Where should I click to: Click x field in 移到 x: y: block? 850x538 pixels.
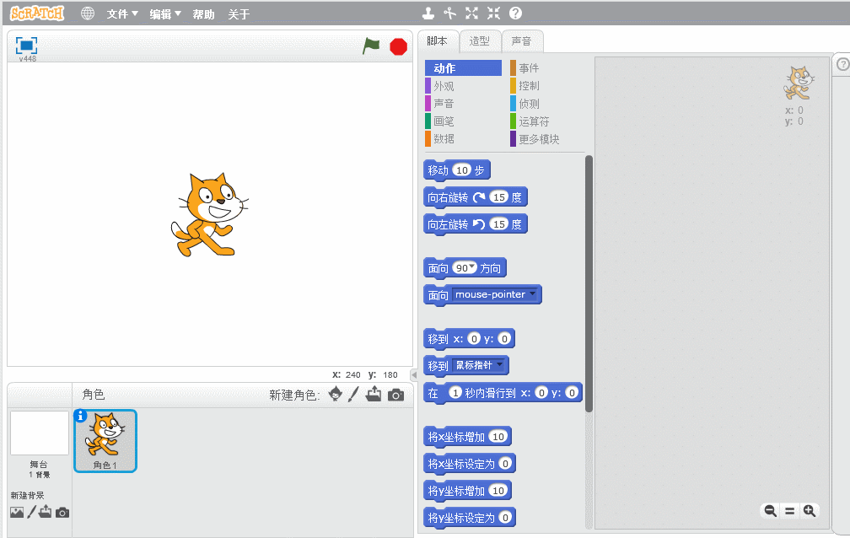click(474, 339)
